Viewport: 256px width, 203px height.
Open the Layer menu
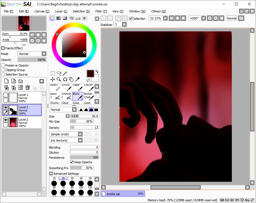coord(61,11)
